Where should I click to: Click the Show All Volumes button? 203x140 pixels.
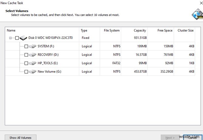click(20, 137)
